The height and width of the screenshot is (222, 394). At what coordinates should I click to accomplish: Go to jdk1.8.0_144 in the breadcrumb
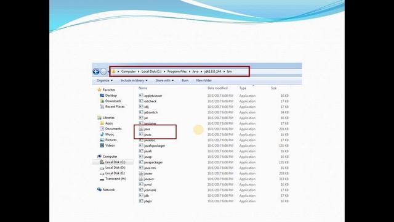(x=213, y=72)
